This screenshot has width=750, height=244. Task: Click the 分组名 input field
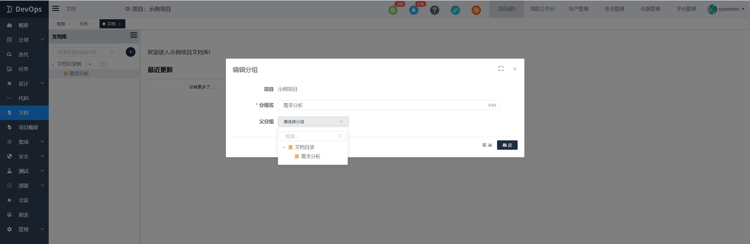click(x=381, y=105)
